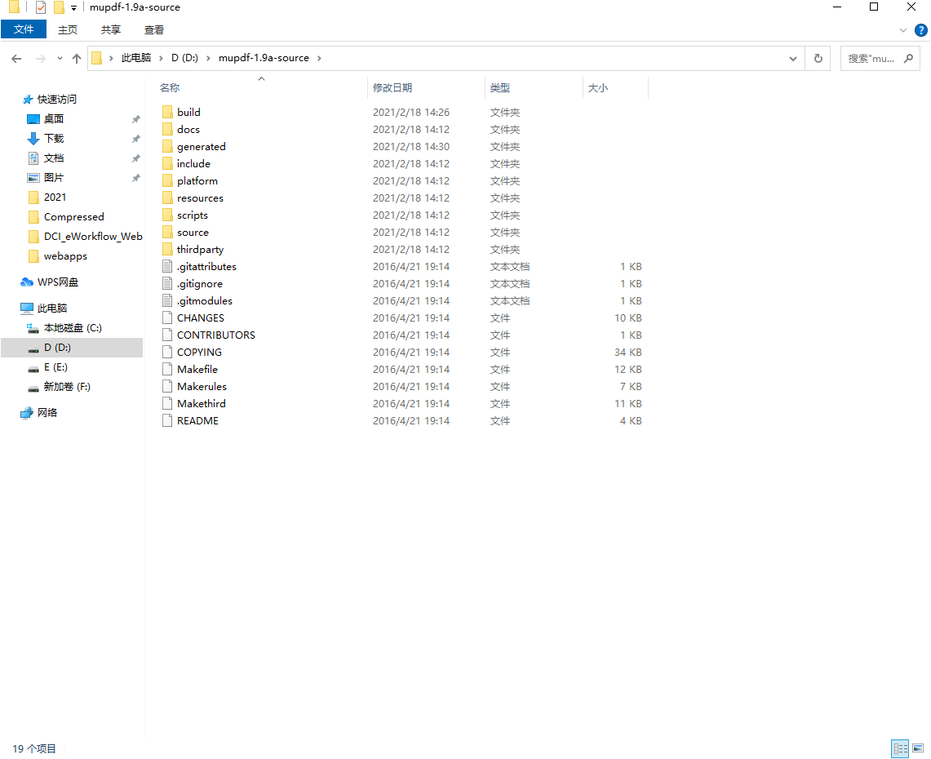Select the source folder icon

(167, 233)
